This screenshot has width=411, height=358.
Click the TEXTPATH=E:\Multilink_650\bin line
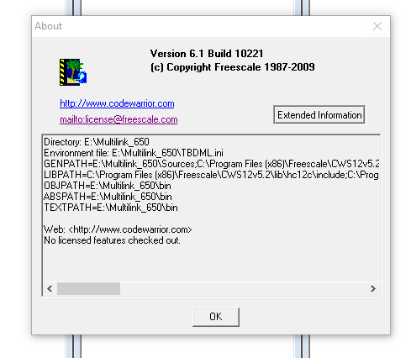[x=111, y=208]
